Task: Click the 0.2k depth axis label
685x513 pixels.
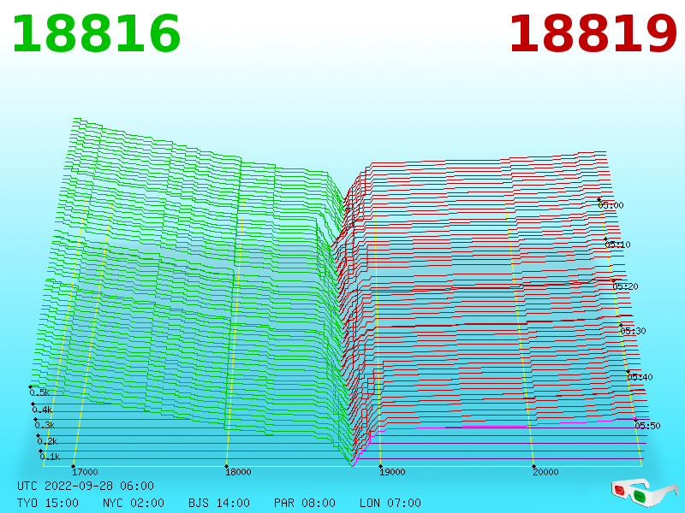Action: point(48,441)
